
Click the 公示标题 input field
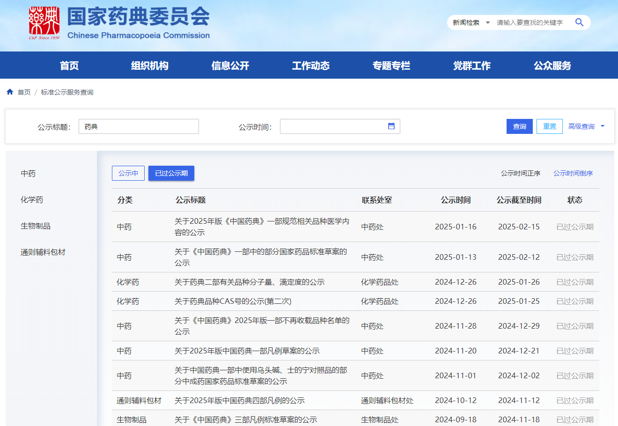point(139,126)
